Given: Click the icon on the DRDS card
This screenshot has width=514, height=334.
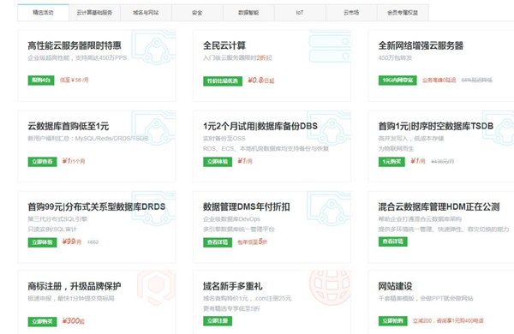Looking at the screenshot, I should coord(154,208).
